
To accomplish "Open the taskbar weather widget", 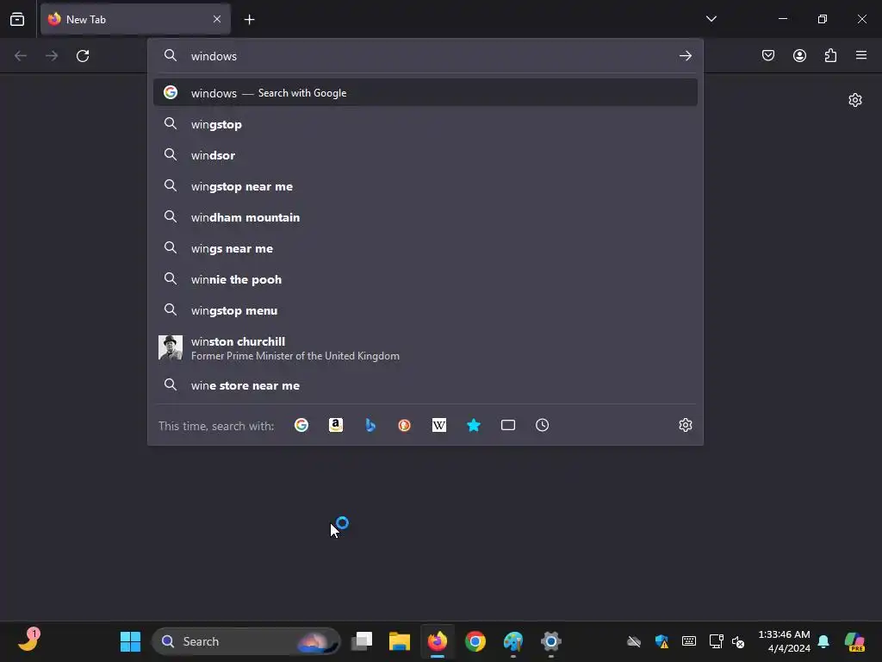I will [28, 640].
